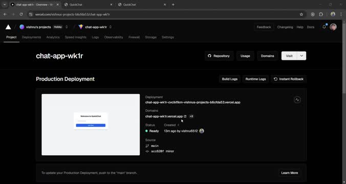This screenshot has width=346, height=184.
Task: Open the notifications bell
Action: 324,27
